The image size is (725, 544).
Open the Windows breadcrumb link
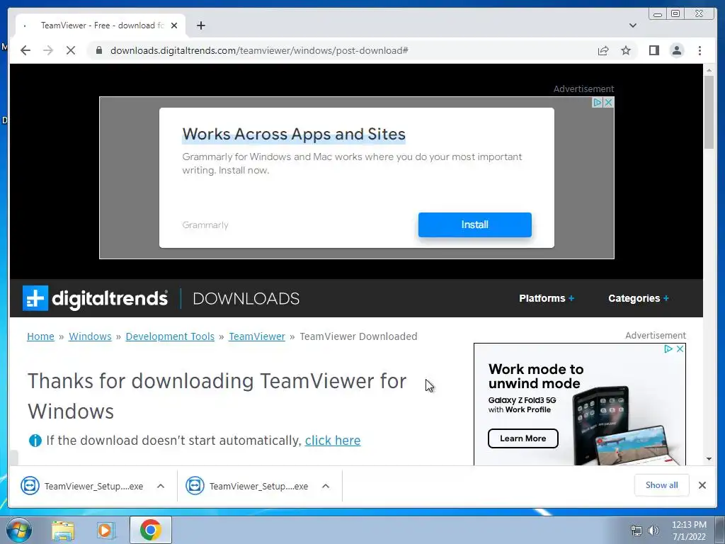(x=90, y=336)
